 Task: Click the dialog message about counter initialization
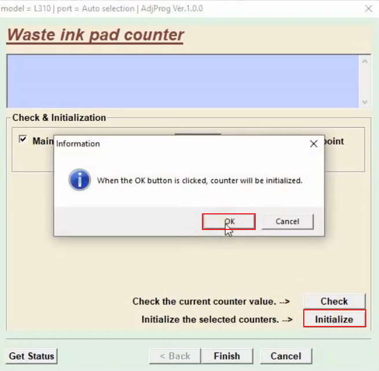tap(200, 180)
